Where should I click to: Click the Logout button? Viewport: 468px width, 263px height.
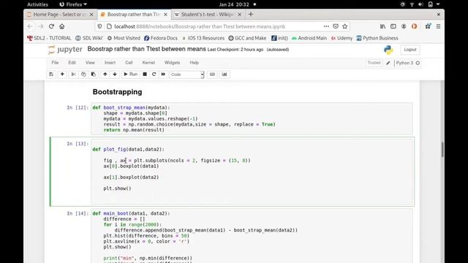(x=409, y=50)
